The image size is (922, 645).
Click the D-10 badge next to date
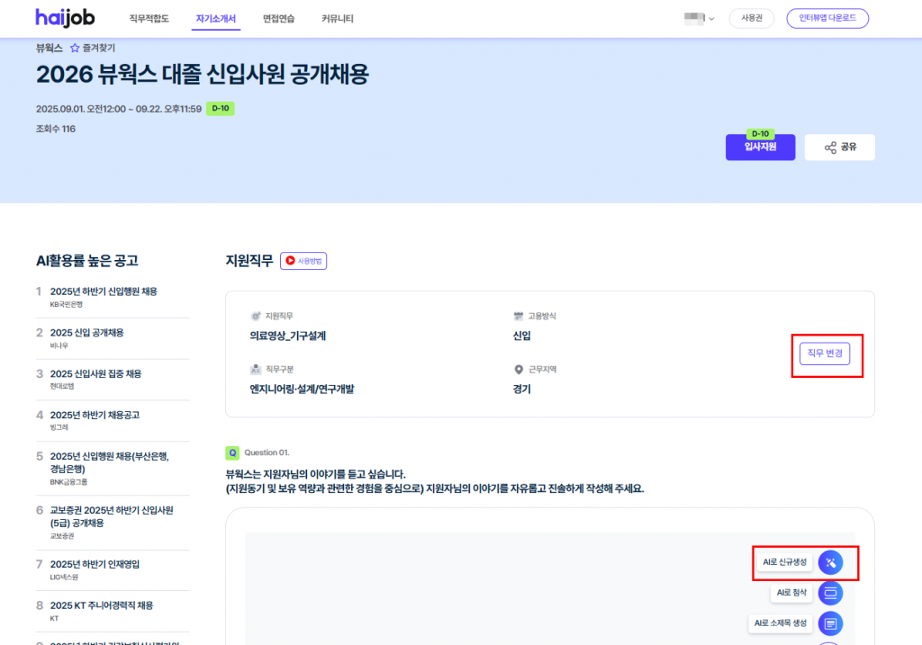point(221,109)
